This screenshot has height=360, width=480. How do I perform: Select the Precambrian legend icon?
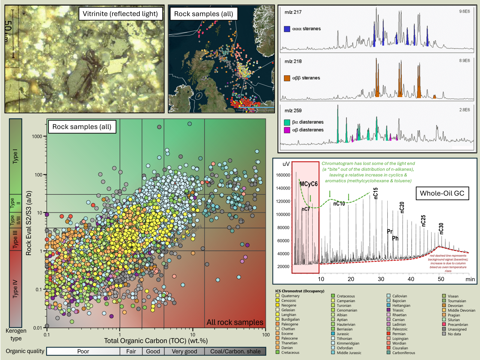[444, 325]
